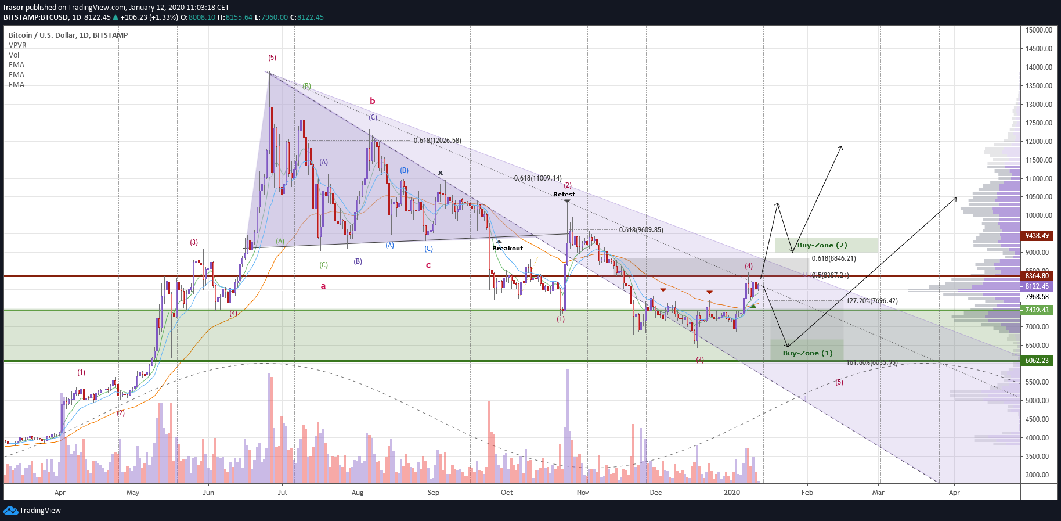The width and height of the screenshot is (1061, 521).
Task: Click the up-arrow marker above the Breakout label
Action: [x=499, y=242]
